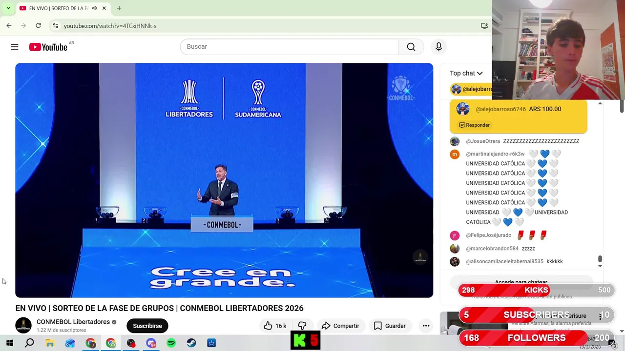Click the live video player

point(224,180)
